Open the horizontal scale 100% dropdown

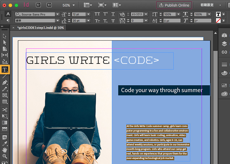pos(209,14)
